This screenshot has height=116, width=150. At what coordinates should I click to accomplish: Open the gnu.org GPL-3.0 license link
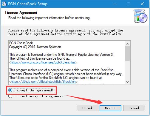tap(43, 62)
